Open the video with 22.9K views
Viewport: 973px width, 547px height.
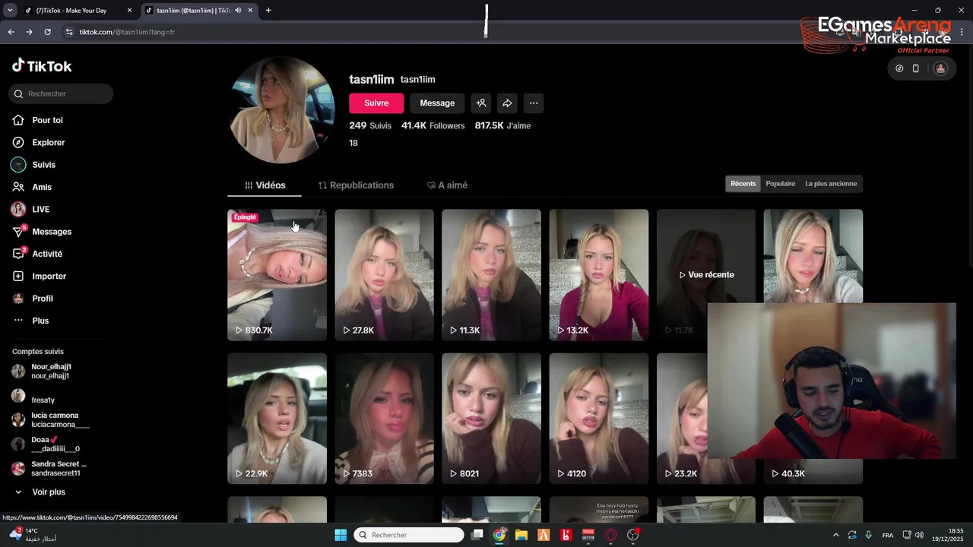point(277,419)
